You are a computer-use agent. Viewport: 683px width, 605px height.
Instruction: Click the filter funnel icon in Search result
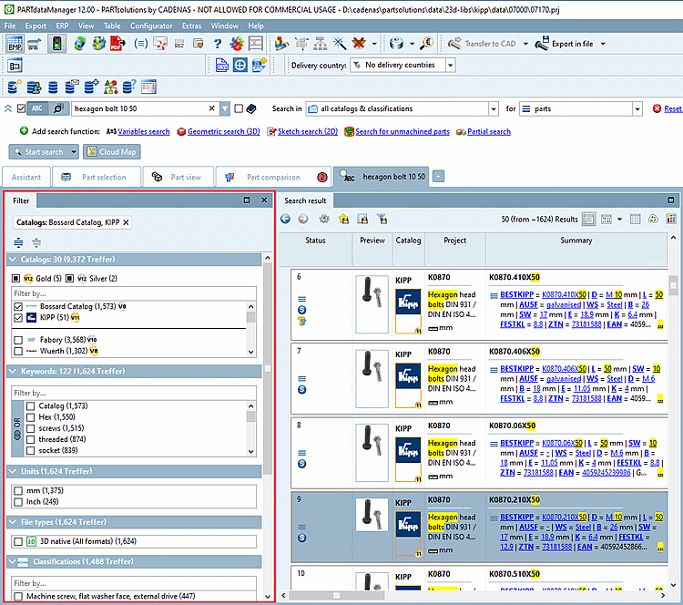click(382, 219)
